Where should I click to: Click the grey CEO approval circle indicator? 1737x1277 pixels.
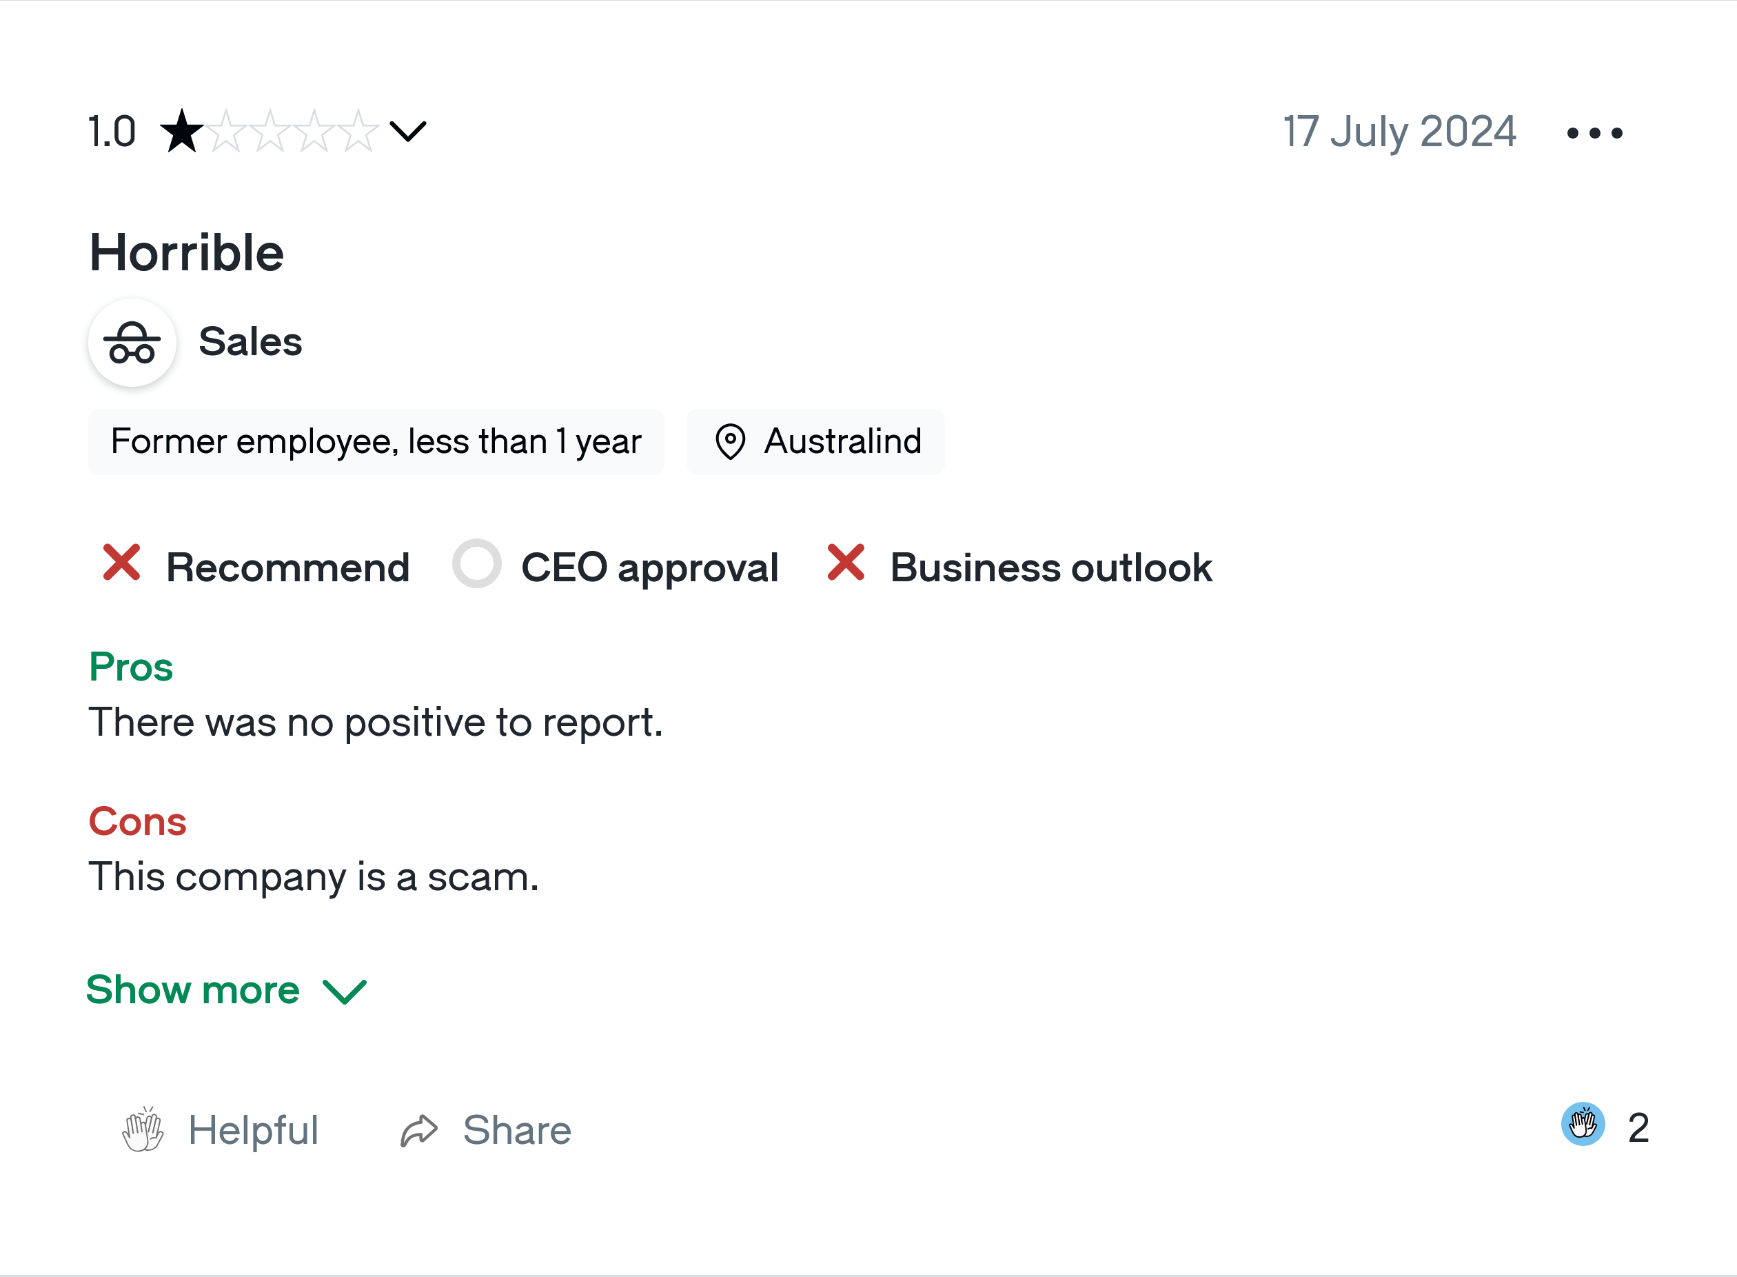tap(476, 563)
